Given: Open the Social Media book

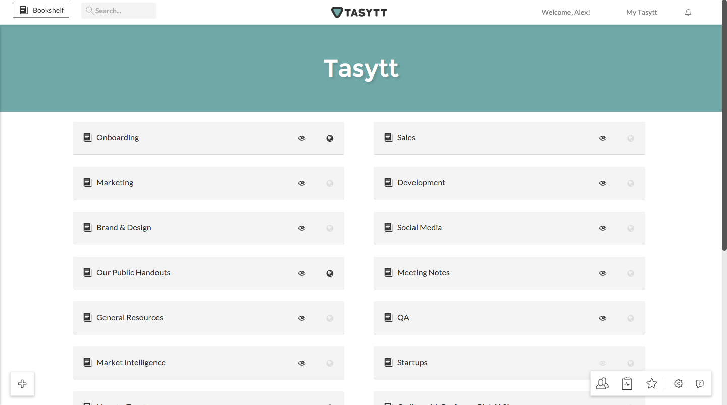Looking at the screenshot, I should (x=509, y=228).
